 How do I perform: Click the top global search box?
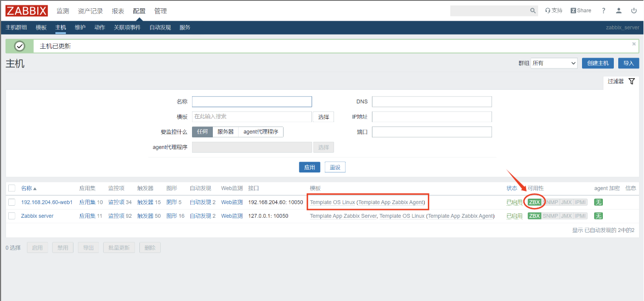coord(489,10)
